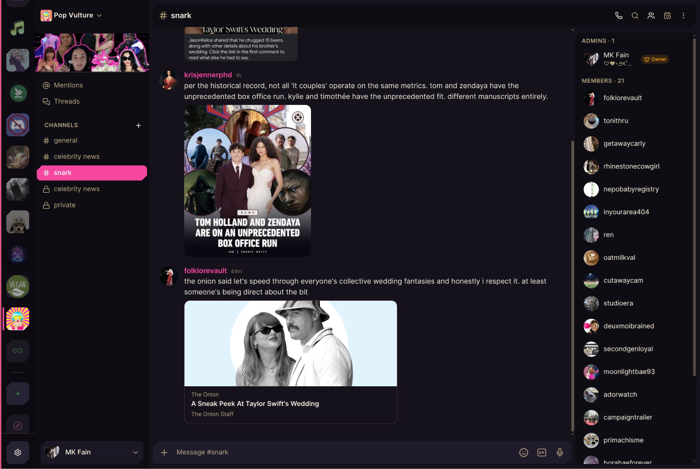
Task: Open the green MYSA server icon
Action: [x=17, y=93]
